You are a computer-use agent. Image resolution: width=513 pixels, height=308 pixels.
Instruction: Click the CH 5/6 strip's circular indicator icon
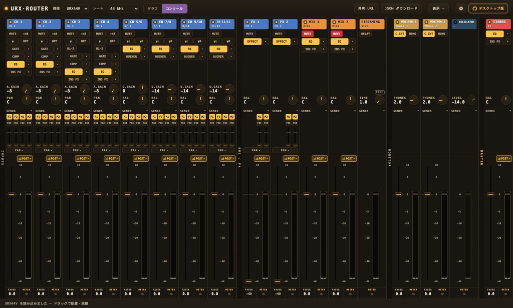click(x=126, y=22)
